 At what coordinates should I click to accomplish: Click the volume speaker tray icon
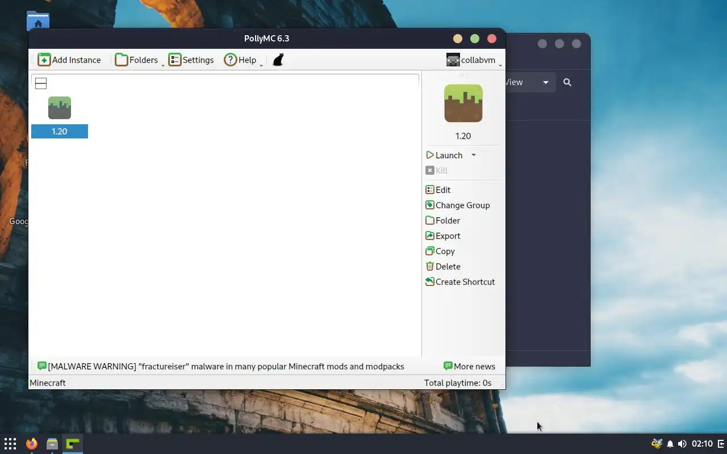pos(682,444)
